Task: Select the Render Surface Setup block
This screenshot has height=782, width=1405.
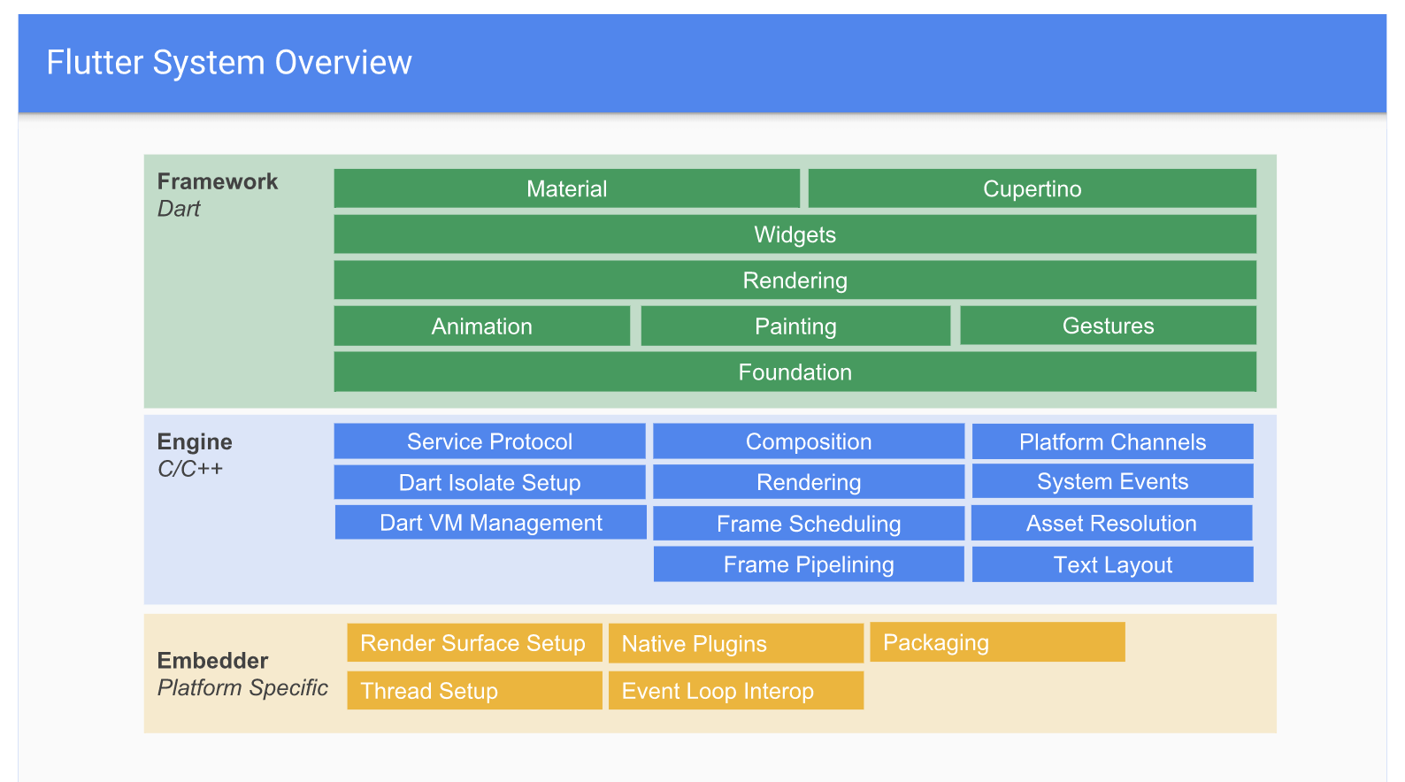Action: pyautogui.click(x=475, y=643)
